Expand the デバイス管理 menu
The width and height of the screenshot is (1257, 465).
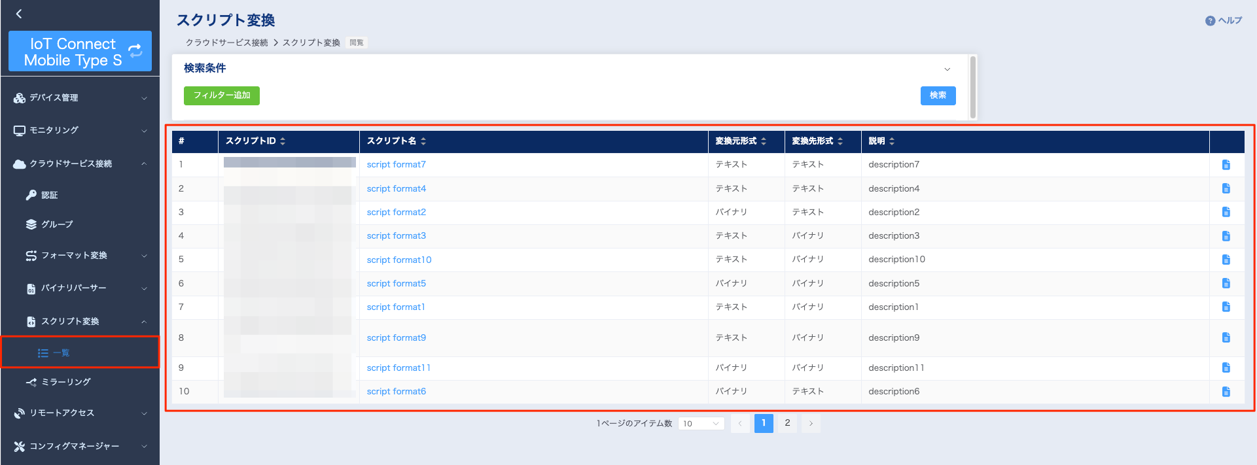pos(80,98)
